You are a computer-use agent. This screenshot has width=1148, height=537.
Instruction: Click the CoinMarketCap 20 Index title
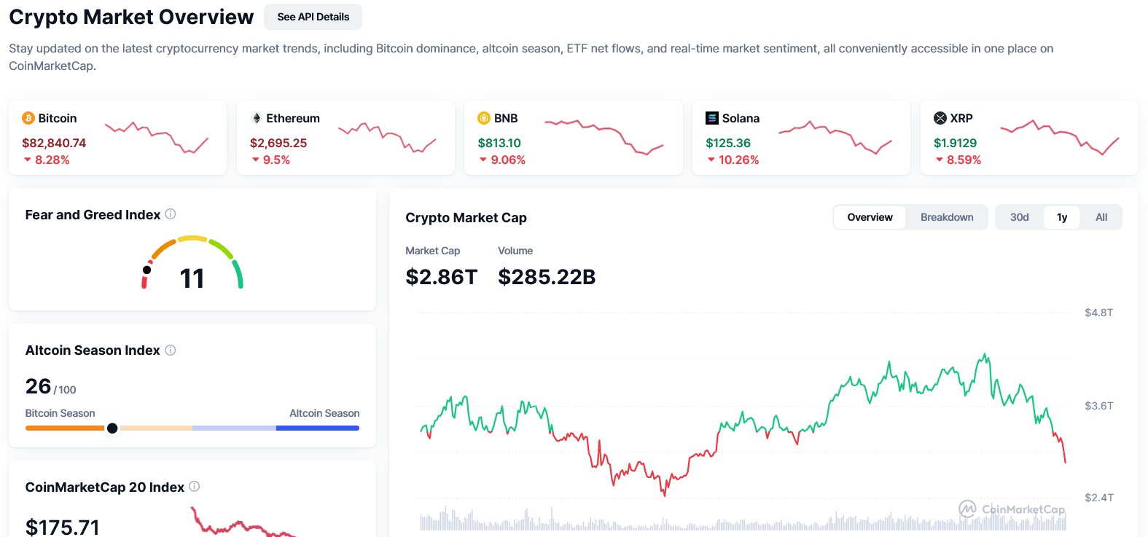[x=105, y=487]
